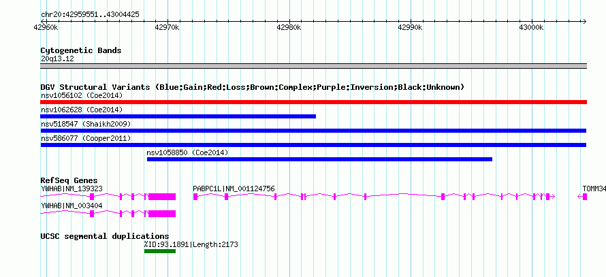
Task: Click the %ID:93.1891|Length:2173 label
Action: pyautogui.click(x=191, y=244)
